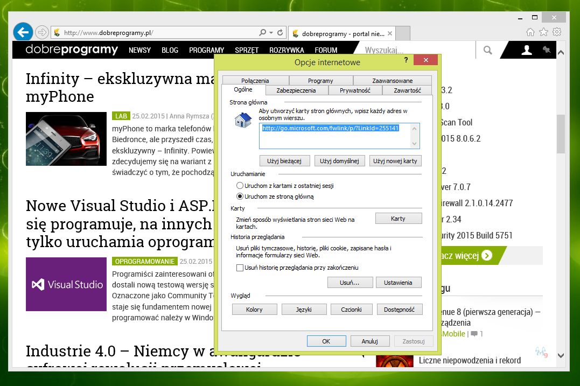The height and width of the screenshot is (386, 580).
Task: Click the Visual Studio article thumbnail
Action: 66,284
